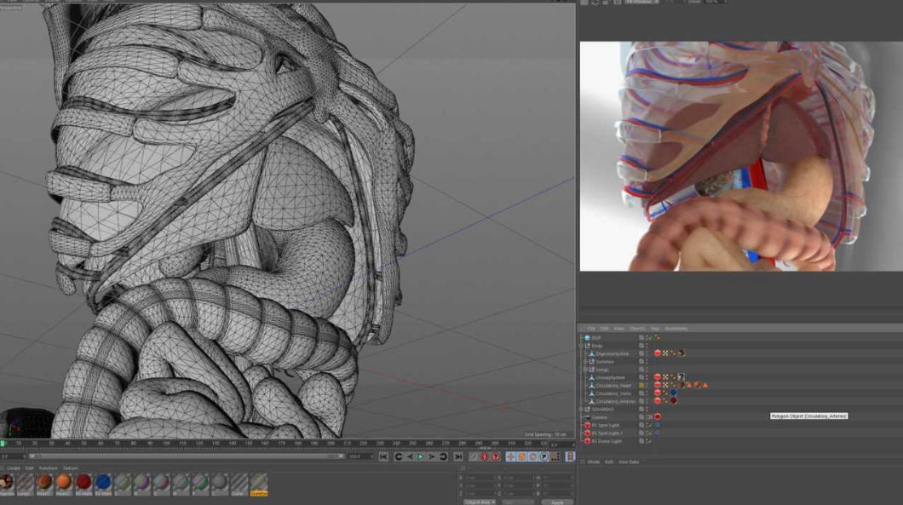
Task: Open the Create menu in material manager
Action: tap(14, 468)
